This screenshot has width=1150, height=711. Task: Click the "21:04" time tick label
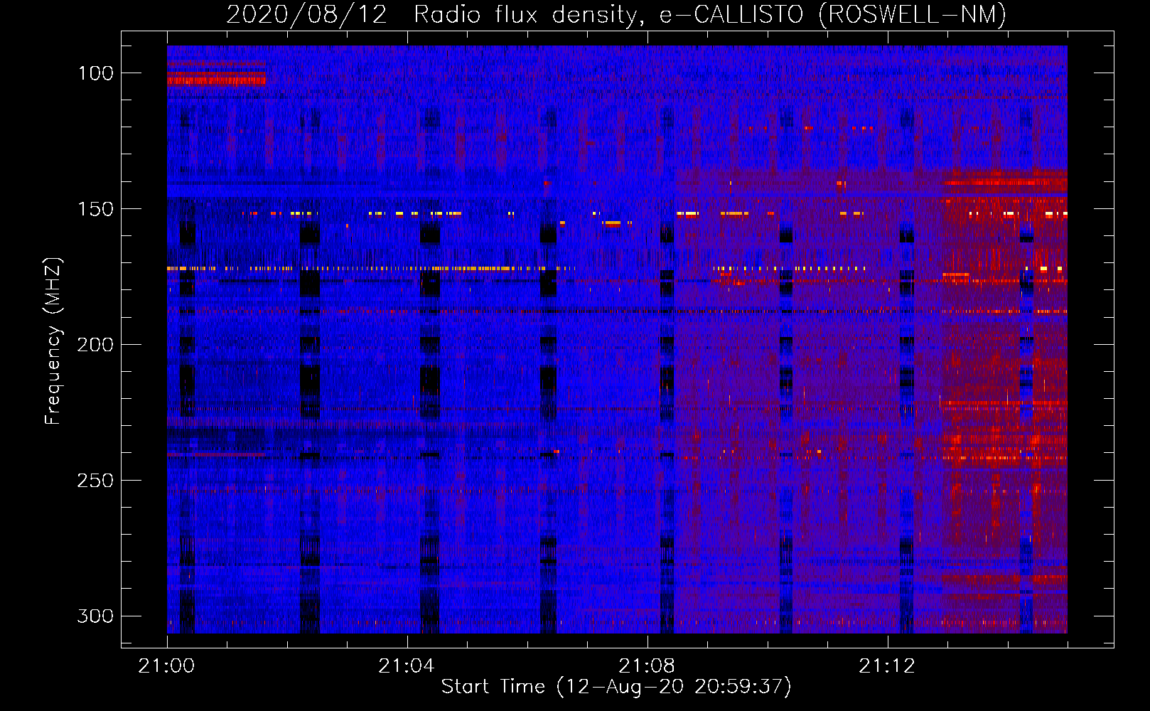(x=407, y=666)
